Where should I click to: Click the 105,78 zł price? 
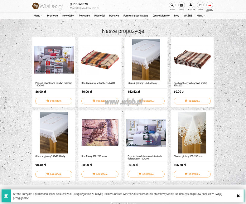tap(180, 165)
